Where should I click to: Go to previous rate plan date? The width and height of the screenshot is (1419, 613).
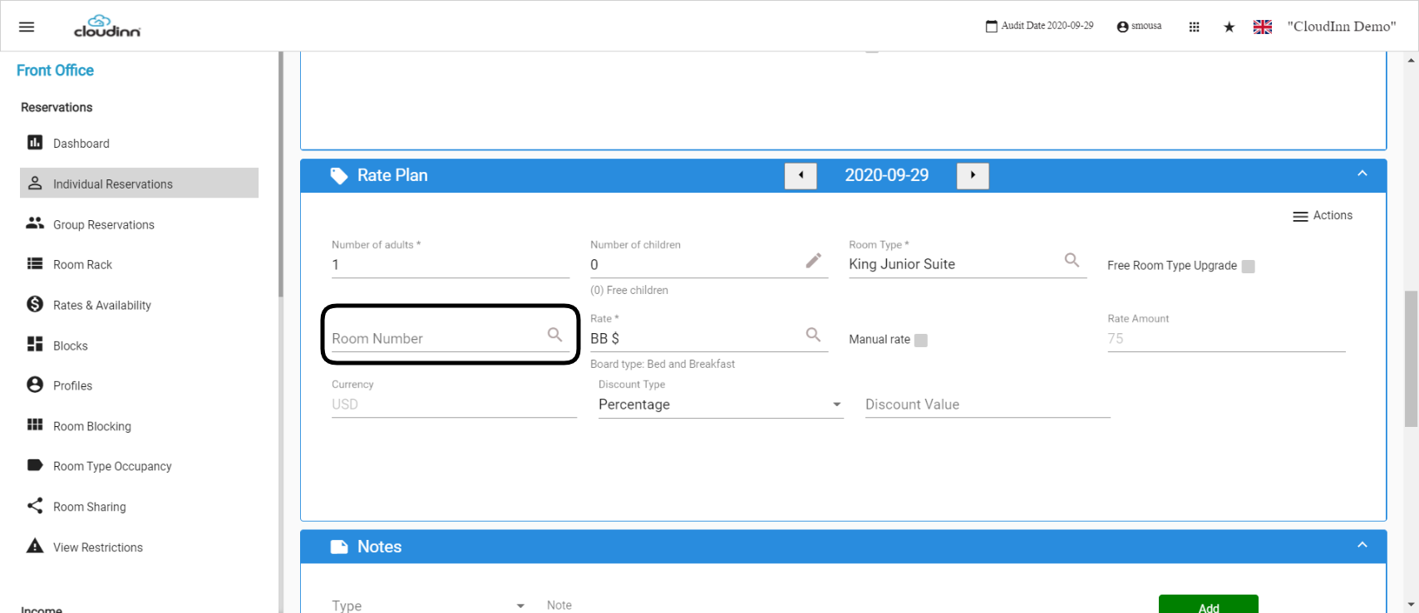pyautogui.click(x=801, y=175)
